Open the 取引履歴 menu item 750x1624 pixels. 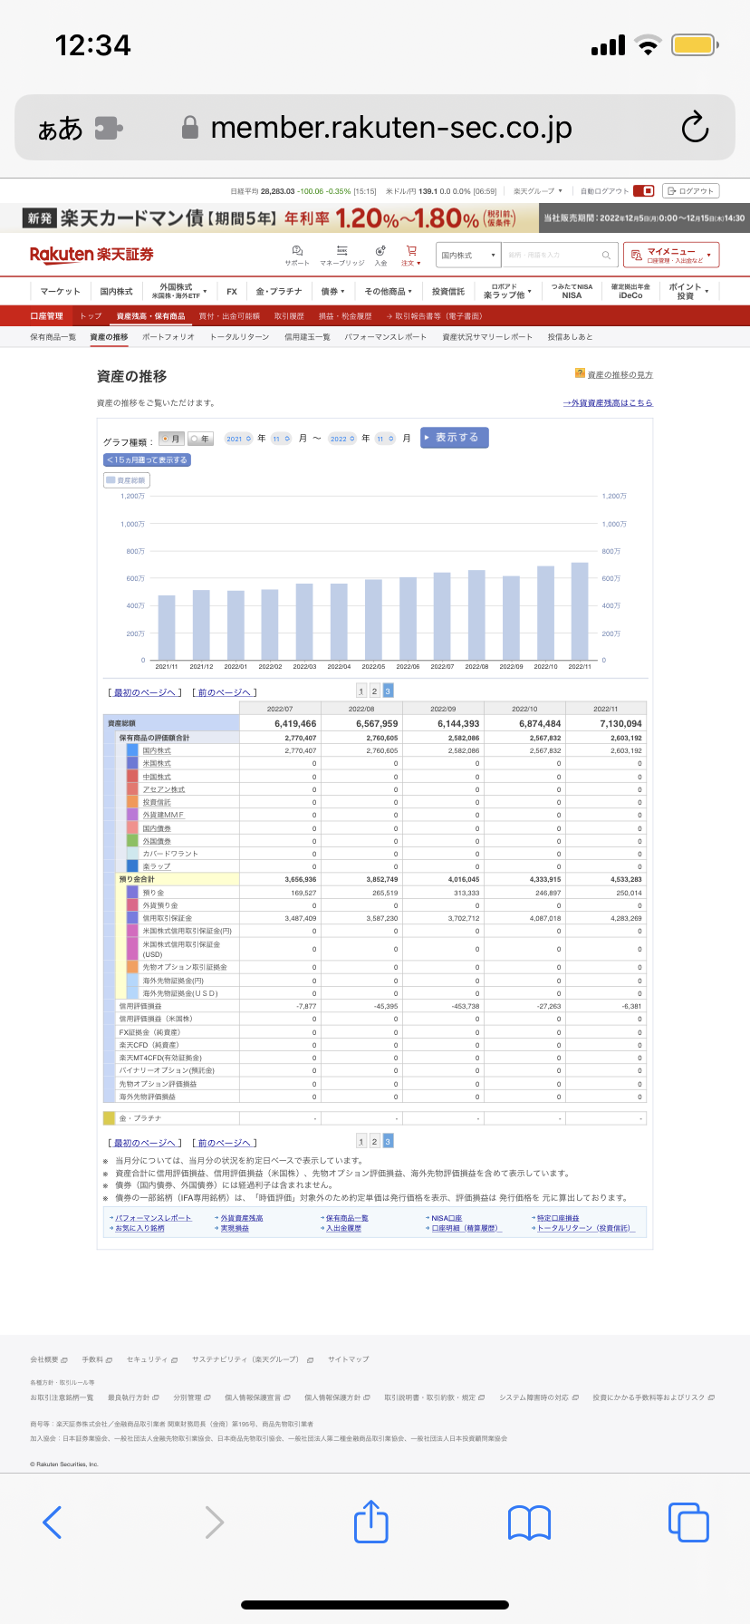[x=289, y=316]
